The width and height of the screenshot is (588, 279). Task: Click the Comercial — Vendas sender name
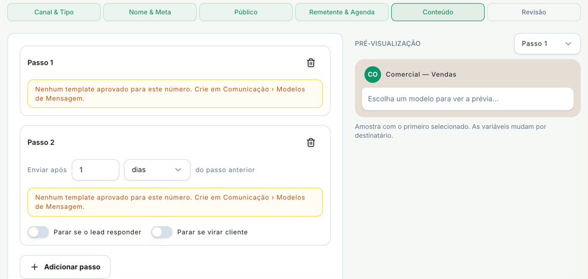[421, 74]
